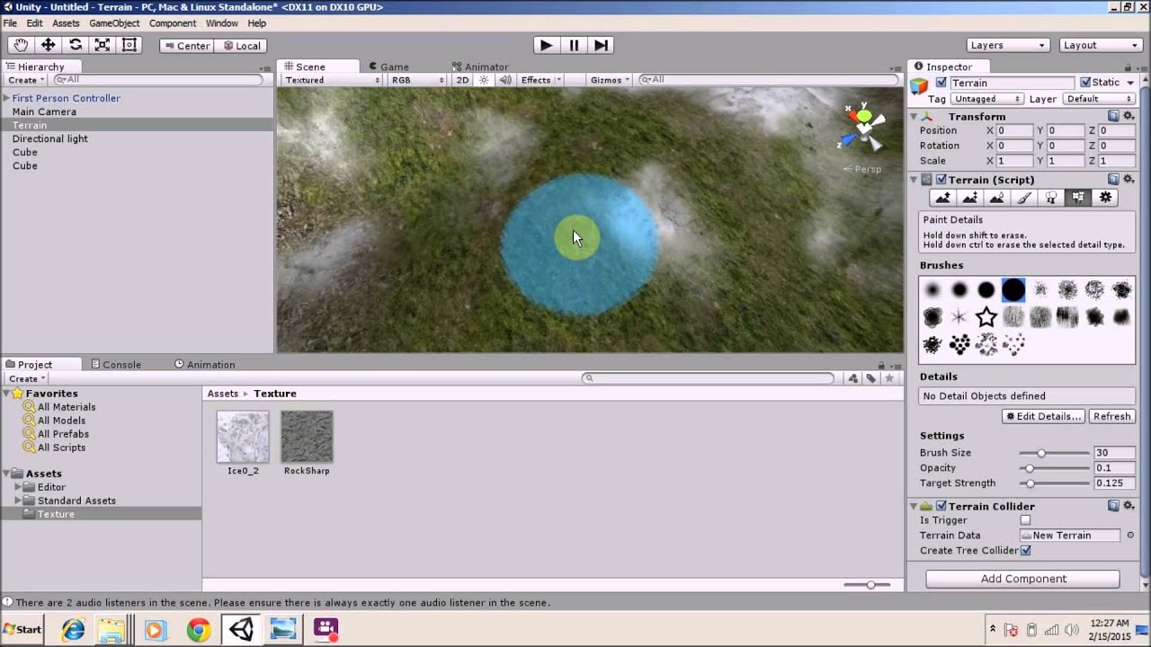The image size is (1151, 647).
Task: Click the Refresh button
Action: tap(1111, 416)
